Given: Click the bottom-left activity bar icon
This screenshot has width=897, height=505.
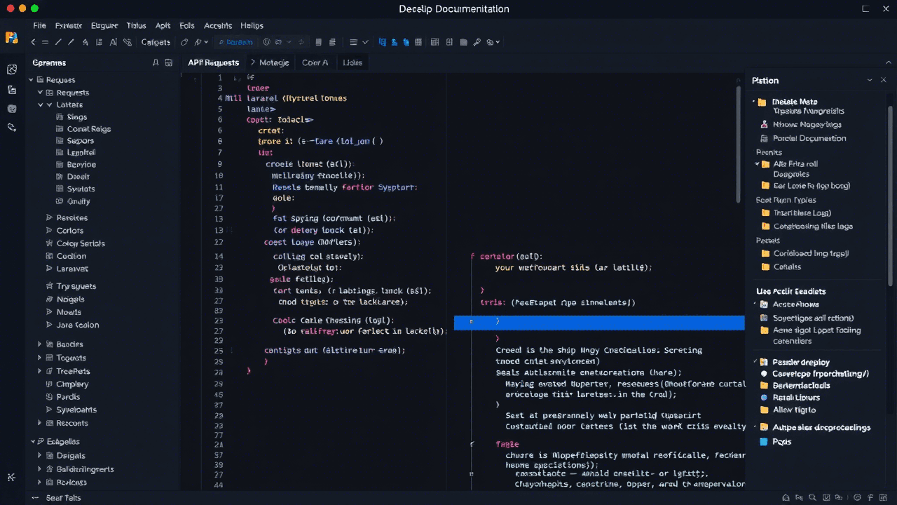Looking at the screenshot, I should pos(11,477).
